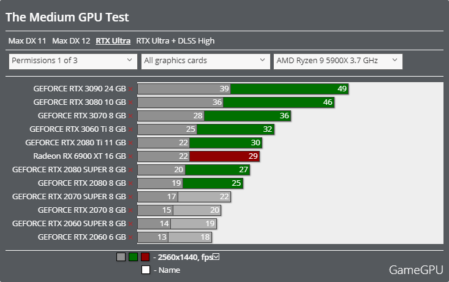Remove GEFORCE RTX 2070 SUPER 8 GB with its red X

130,197
